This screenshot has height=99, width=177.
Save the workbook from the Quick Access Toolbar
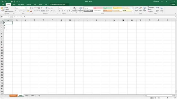click(2, 2)
